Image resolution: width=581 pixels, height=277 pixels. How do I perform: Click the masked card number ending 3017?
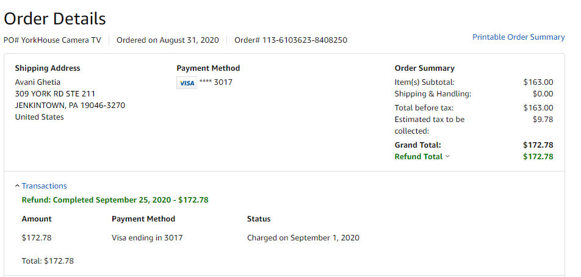(x=216, y=82)
